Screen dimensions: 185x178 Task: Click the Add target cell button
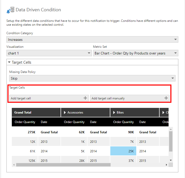[46, 98]
